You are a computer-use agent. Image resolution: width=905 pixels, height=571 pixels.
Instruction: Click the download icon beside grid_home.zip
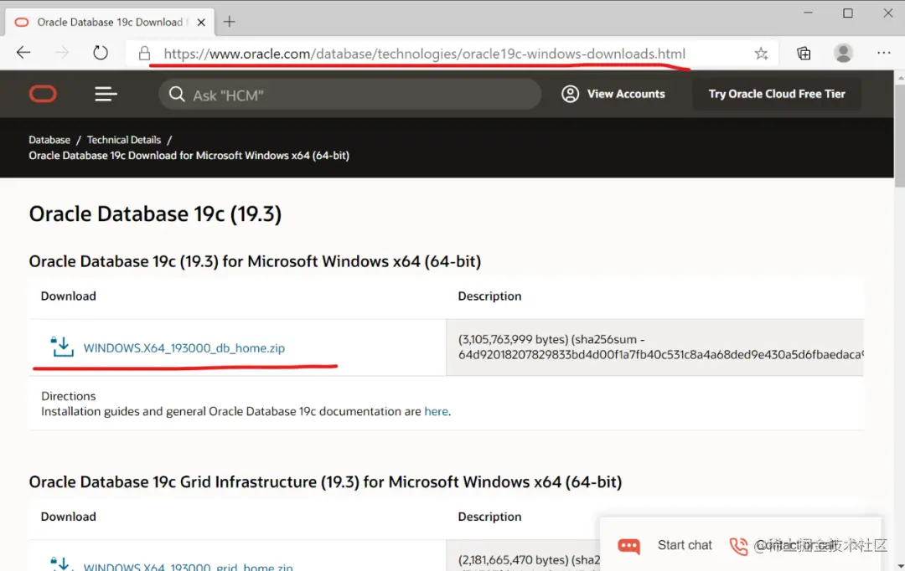tap(62, 564)
